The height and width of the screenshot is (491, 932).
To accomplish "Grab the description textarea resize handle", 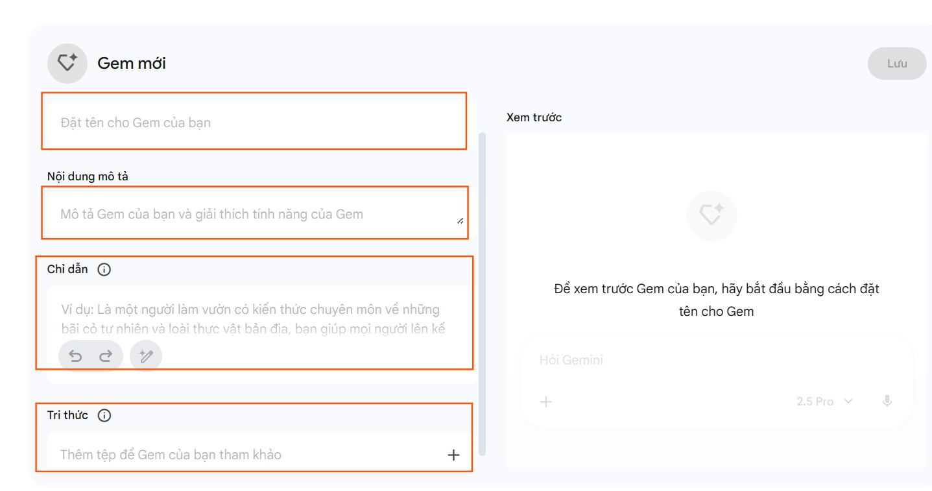I will [460, 221].
